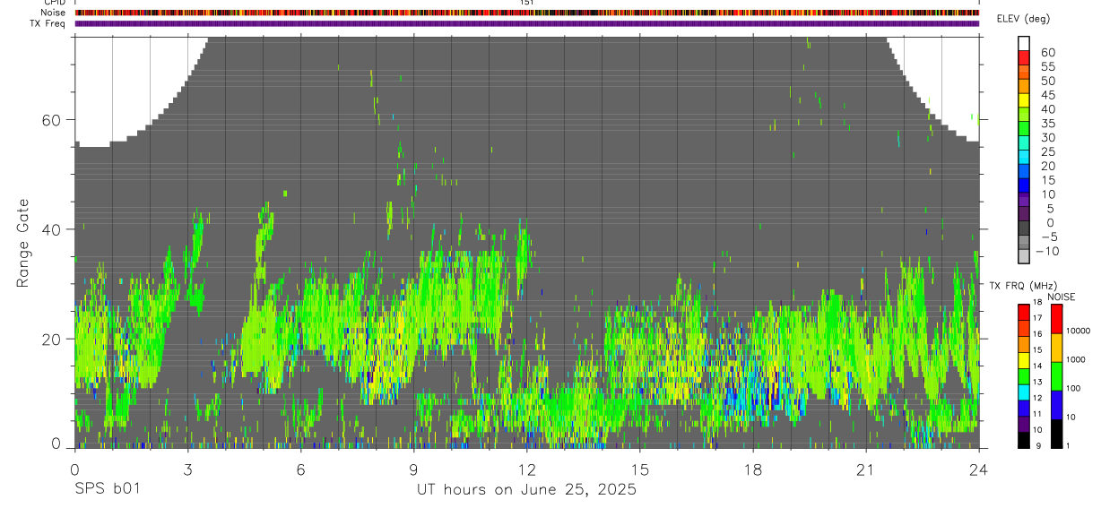The width and height of the screenshot is (1101, 508).
Task: Select the purple segment of the TX FRQ bar
Action: (1024, 425)
